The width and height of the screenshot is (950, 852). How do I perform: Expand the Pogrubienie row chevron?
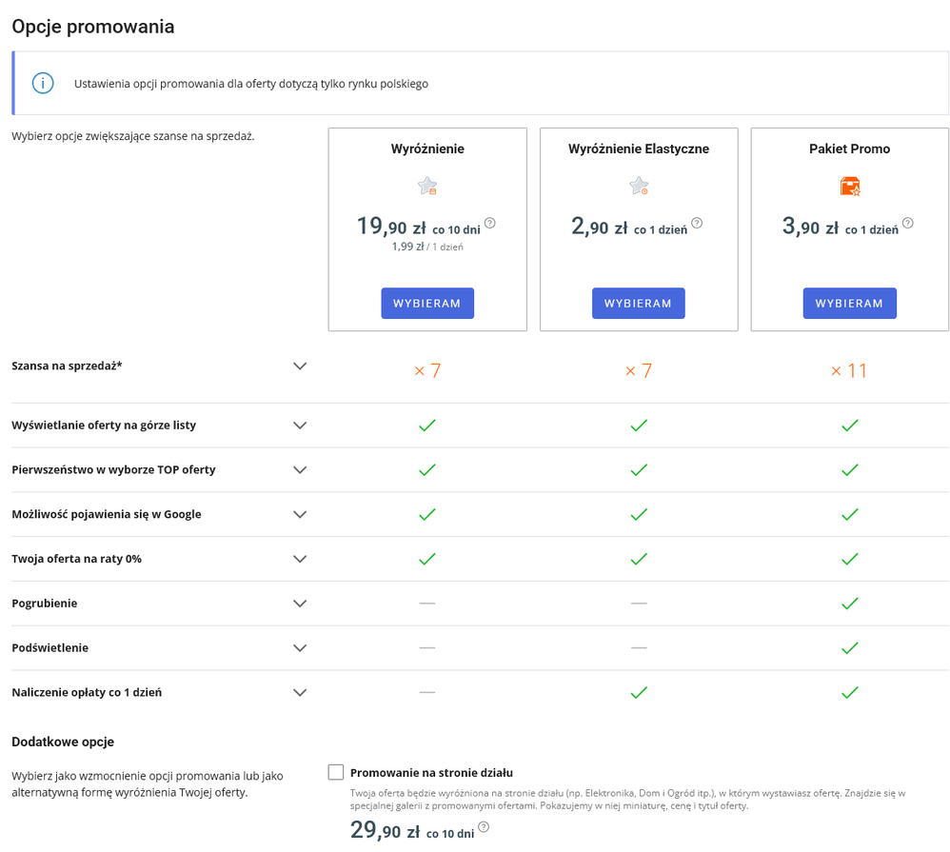pos(300,604)
